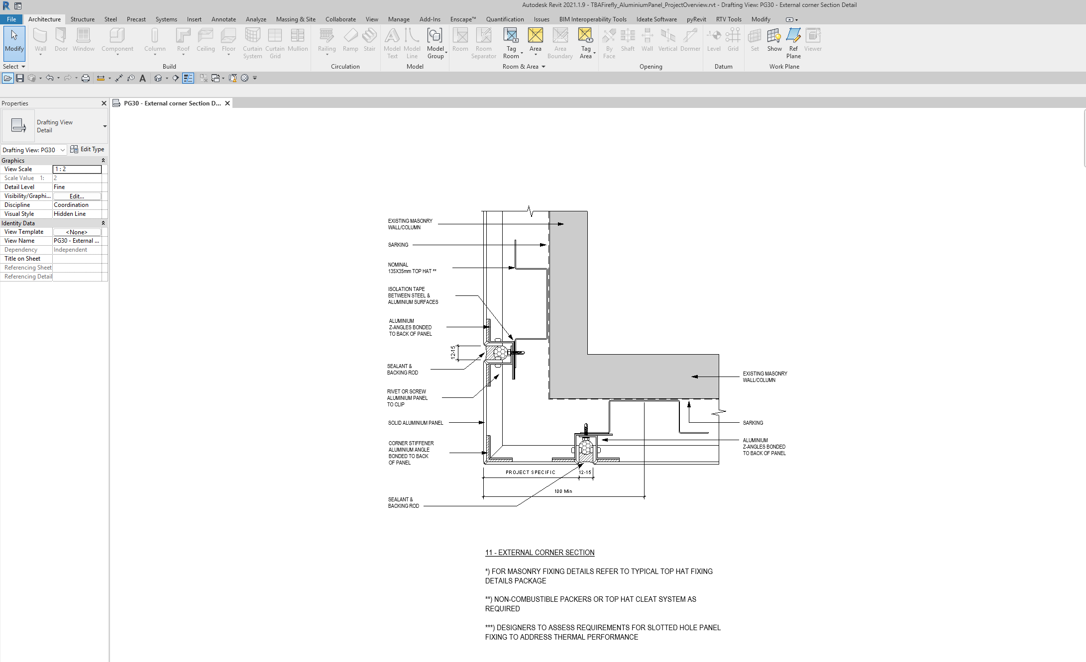
Task: Switch to the Manage ribbon tab
Action: point(398,19)
